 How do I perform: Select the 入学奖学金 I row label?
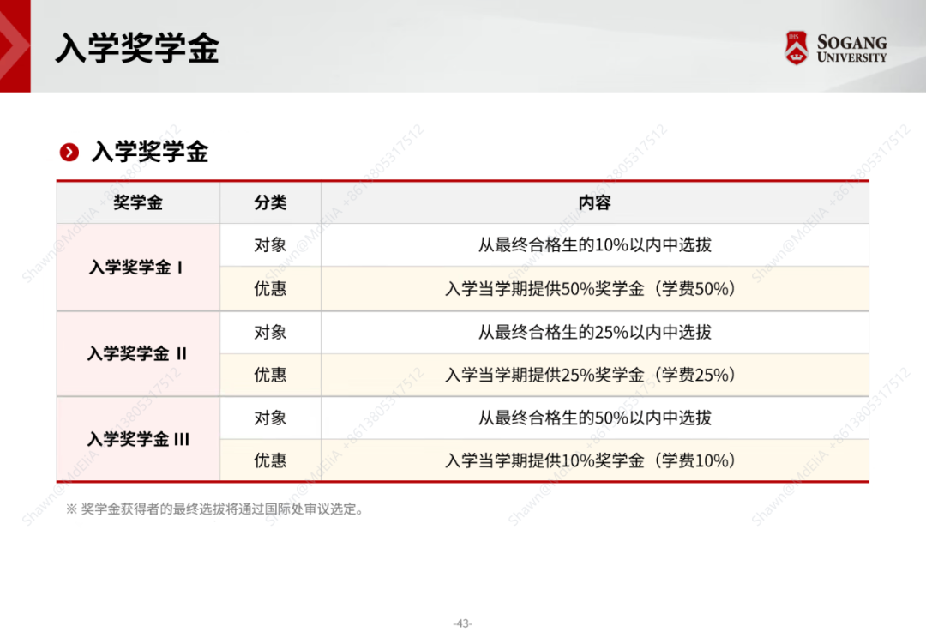coord(137,268)
